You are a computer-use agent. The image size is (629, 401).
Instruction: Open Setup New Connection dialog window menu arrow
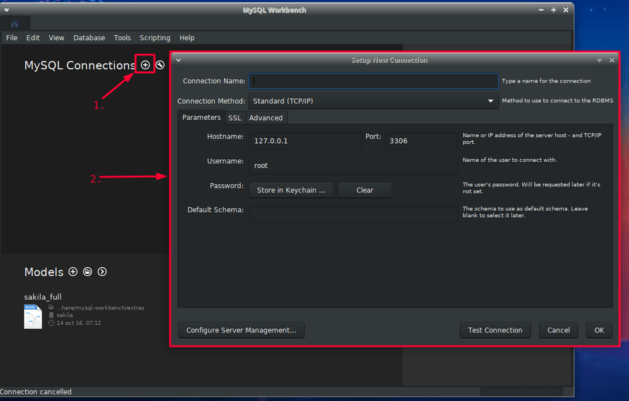click(x=178, y=60)
